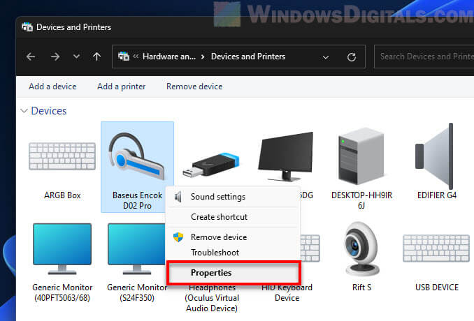
Task: Open Properties from the context menu
Action: 234,273
